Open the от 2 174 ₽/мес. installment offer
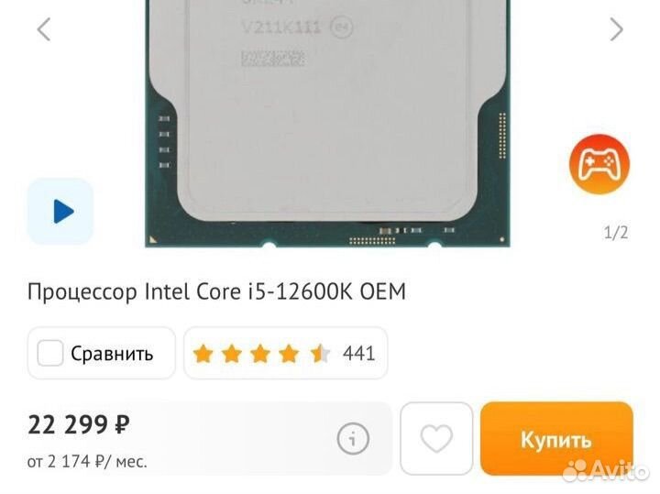The height and width of the screenshot is (494, 660). 87,462
